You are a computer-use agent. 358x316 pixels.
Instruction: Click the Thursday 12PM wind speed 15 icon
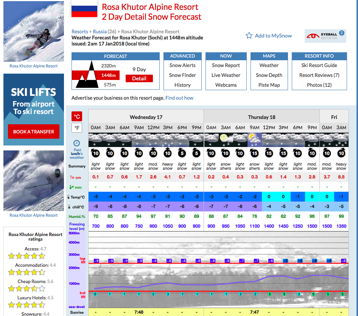tap(269, 153)
